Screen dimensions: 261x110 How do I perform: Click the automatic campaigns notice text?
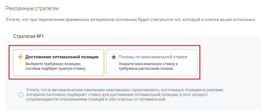point(125,95)
